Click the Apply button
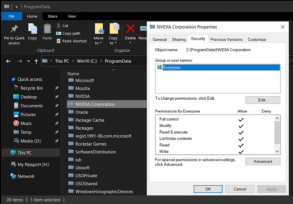Image resolution: width=293 pixels, height=204 pixels. point(272,189)
